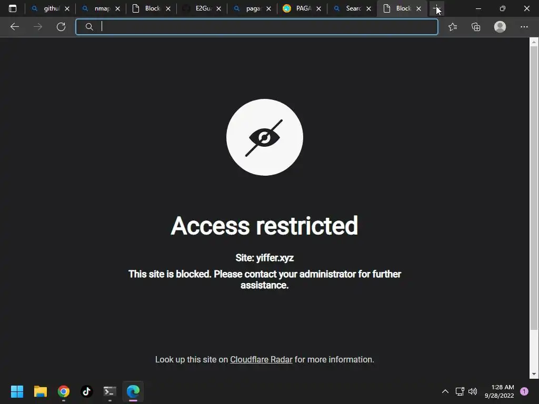The height and width of the screenshot is (404, 539).
Task: Open the tab actions menu icon
Action: [13, 8]
